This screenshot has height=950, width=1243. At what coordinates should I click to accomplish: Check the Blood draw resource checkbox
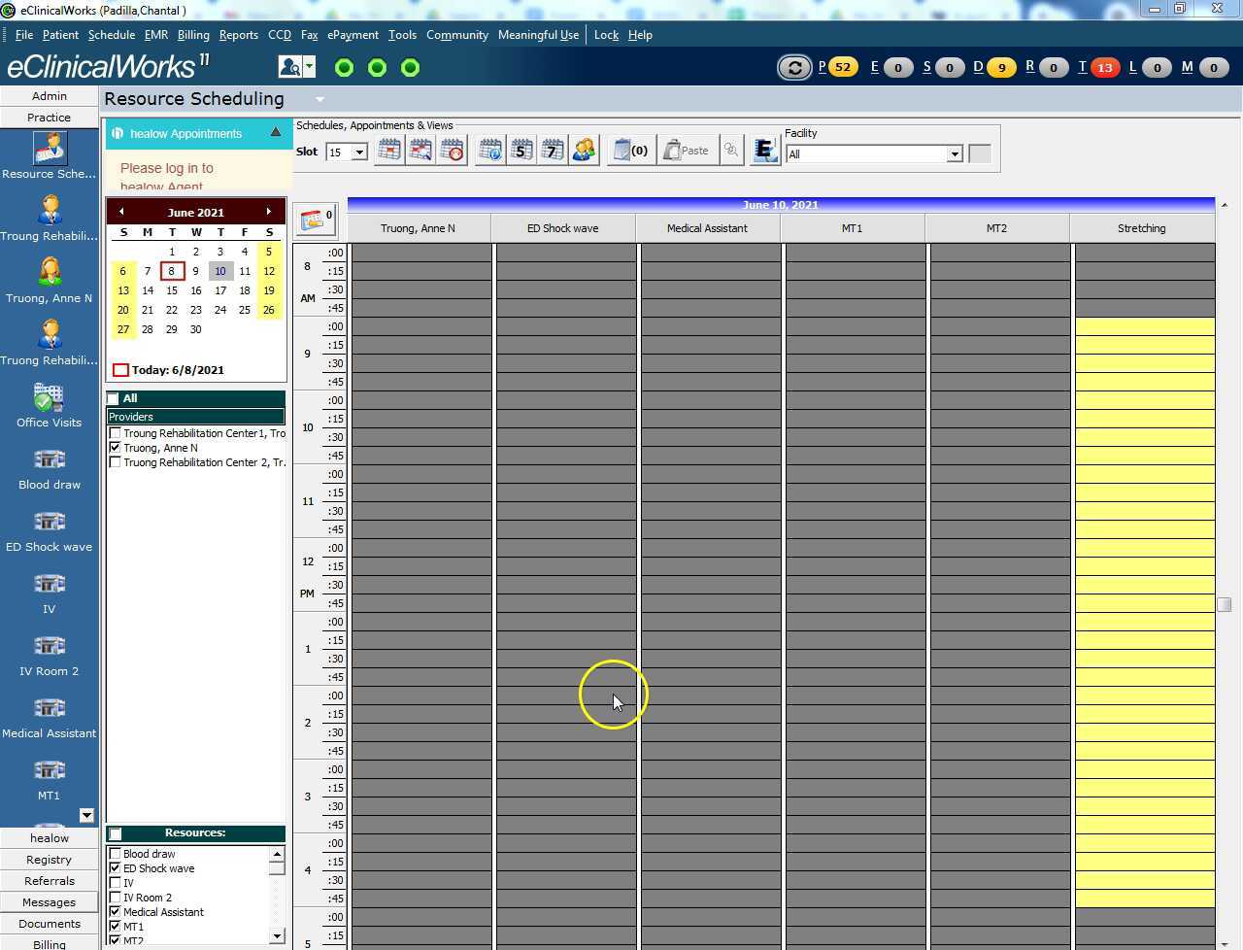[x=116, y=854]
